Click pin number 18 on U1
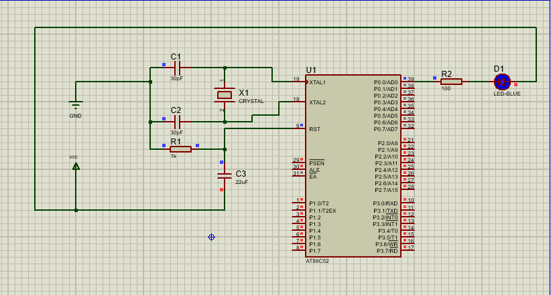Image resolution: width=551 pixels, height=295 pixels. (296, 99)
